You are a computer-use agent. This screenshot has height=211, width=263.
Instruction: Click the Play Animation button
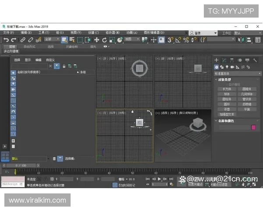pos(160,179)
